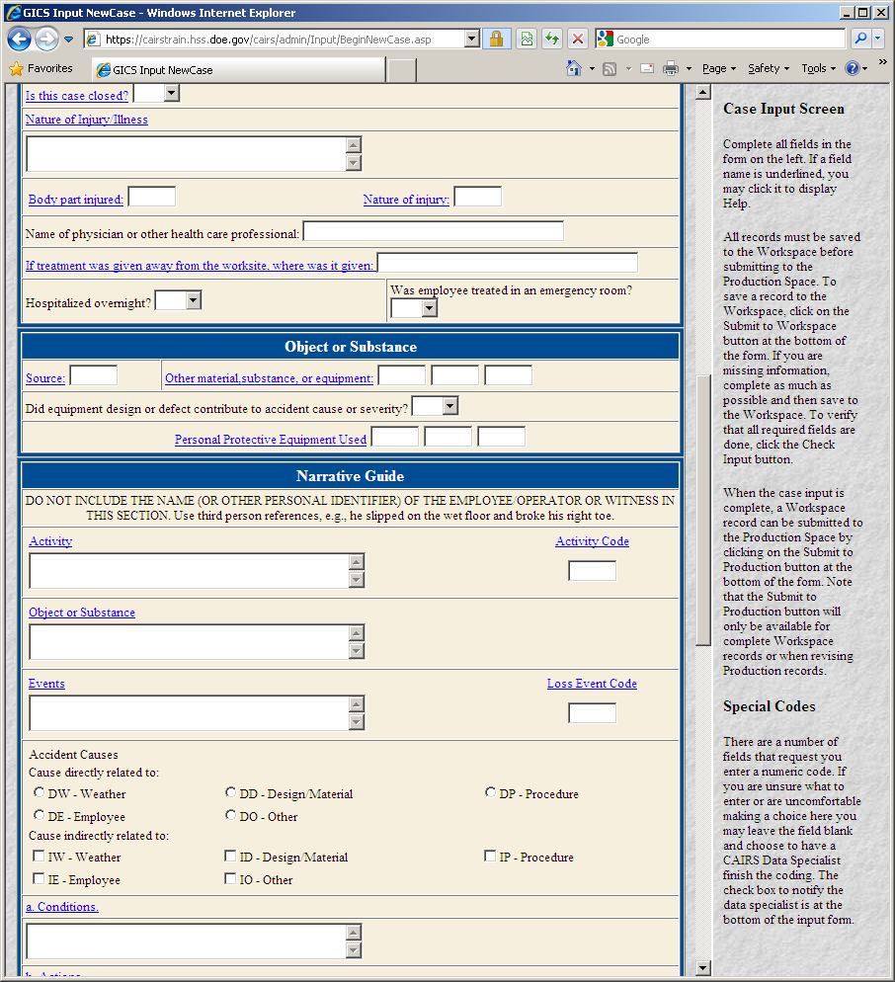
Task: Expand the command bar overflow chevron
Action: [883, 62]
